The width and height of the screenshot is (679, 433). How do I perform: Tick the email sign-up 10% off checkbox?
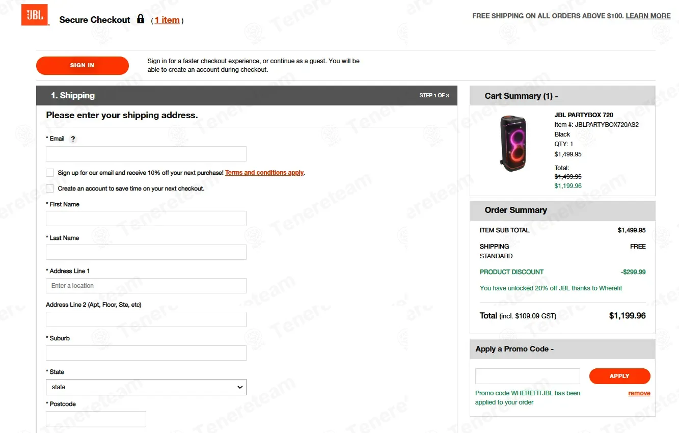[50, 173]
